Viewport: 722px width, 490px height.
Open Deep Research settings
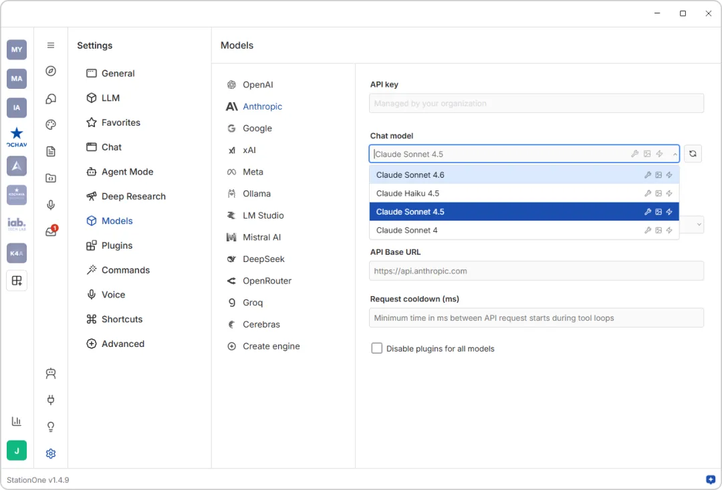pyautogui.click(x=126, y=196)
